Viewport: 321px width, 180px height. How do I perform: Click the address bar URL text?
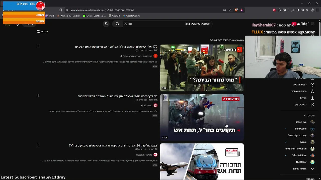103,10
